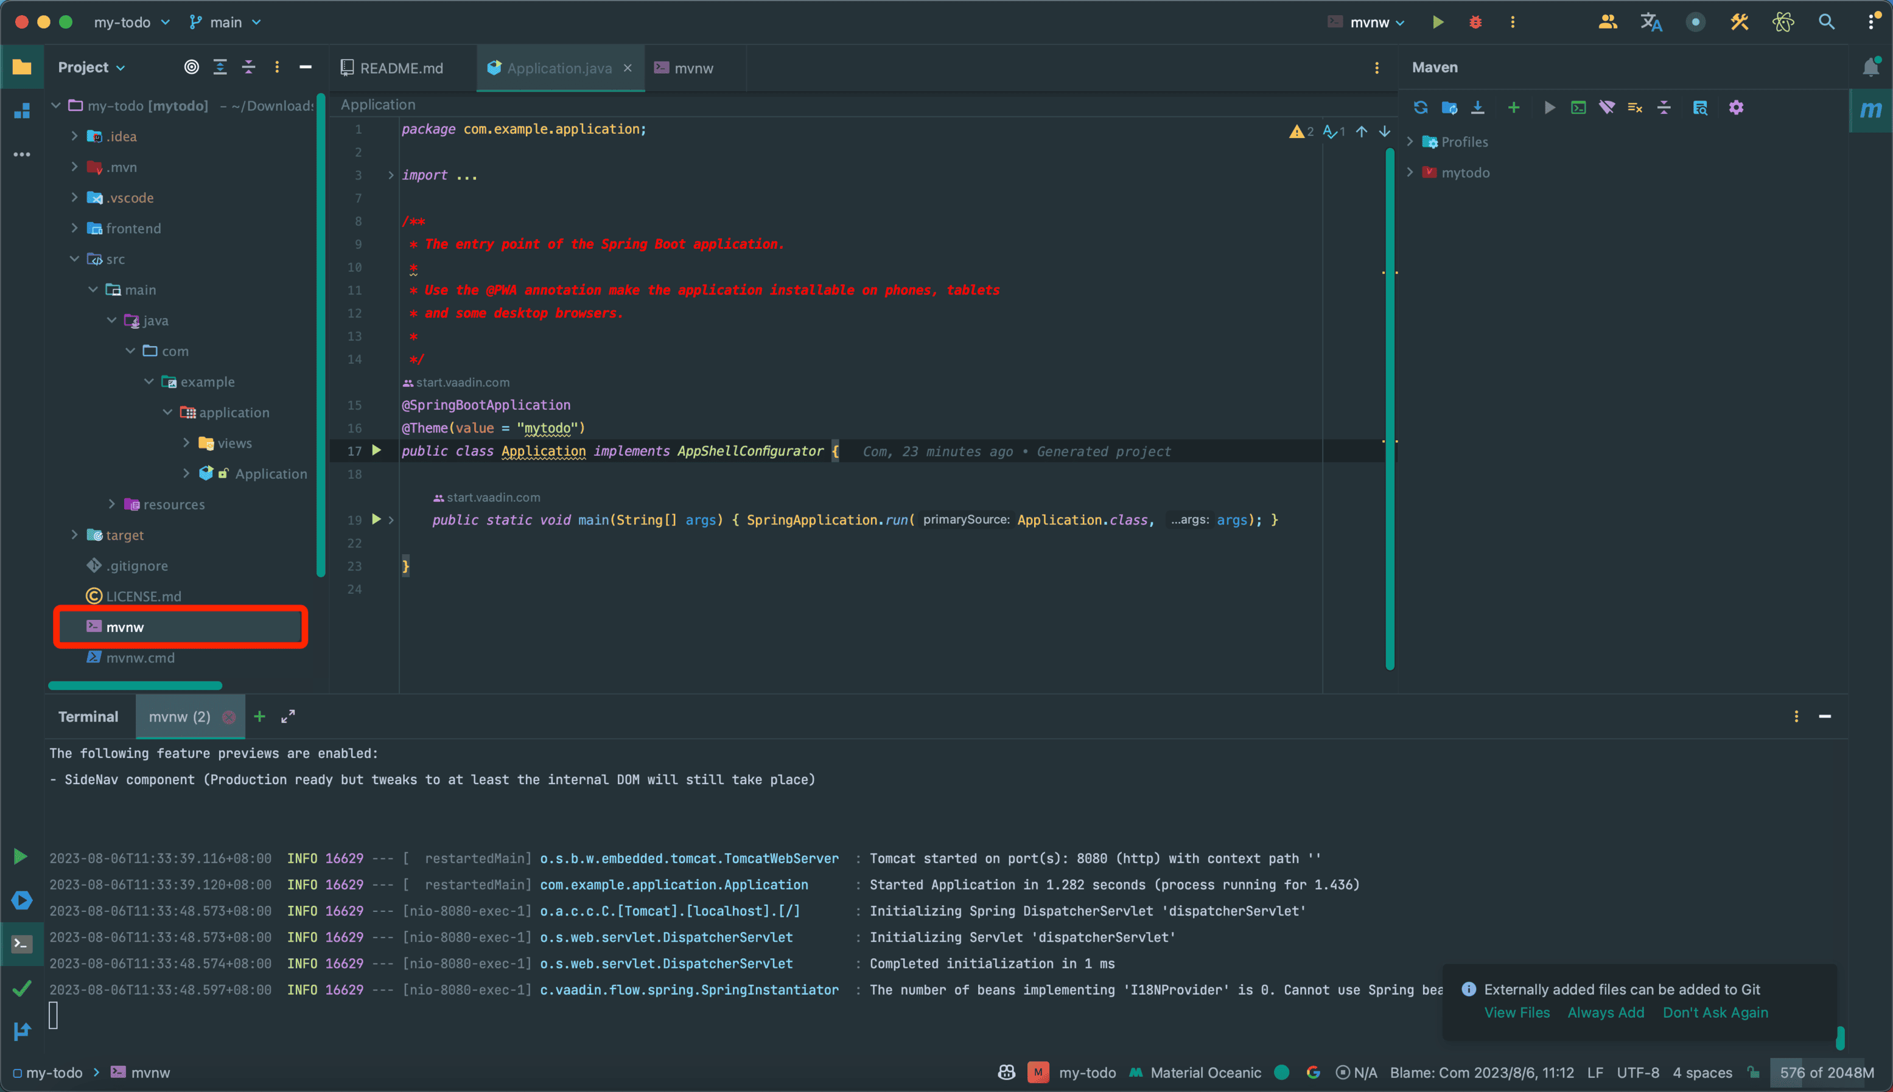Select mvnw (2) terminal tab
The height and width of the screenshot is (1092, 1893).
[x=180, y=716]
